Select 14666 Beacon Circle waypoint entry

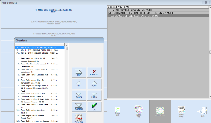pyautogui.click(x=133, y=16)
